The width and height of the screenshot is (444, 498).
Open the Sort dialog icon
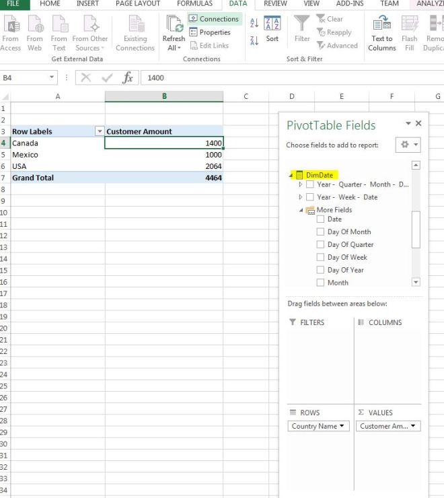(272, 24)
